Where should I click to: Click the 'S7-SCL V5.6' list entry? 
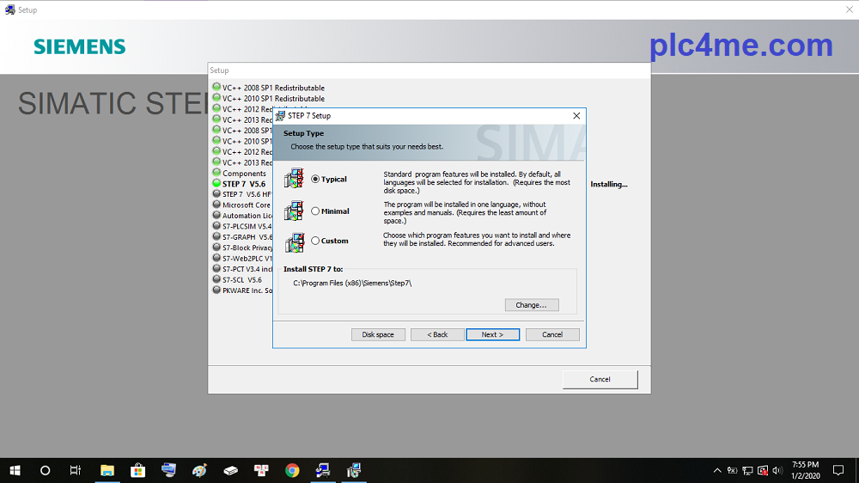[242, 279]
